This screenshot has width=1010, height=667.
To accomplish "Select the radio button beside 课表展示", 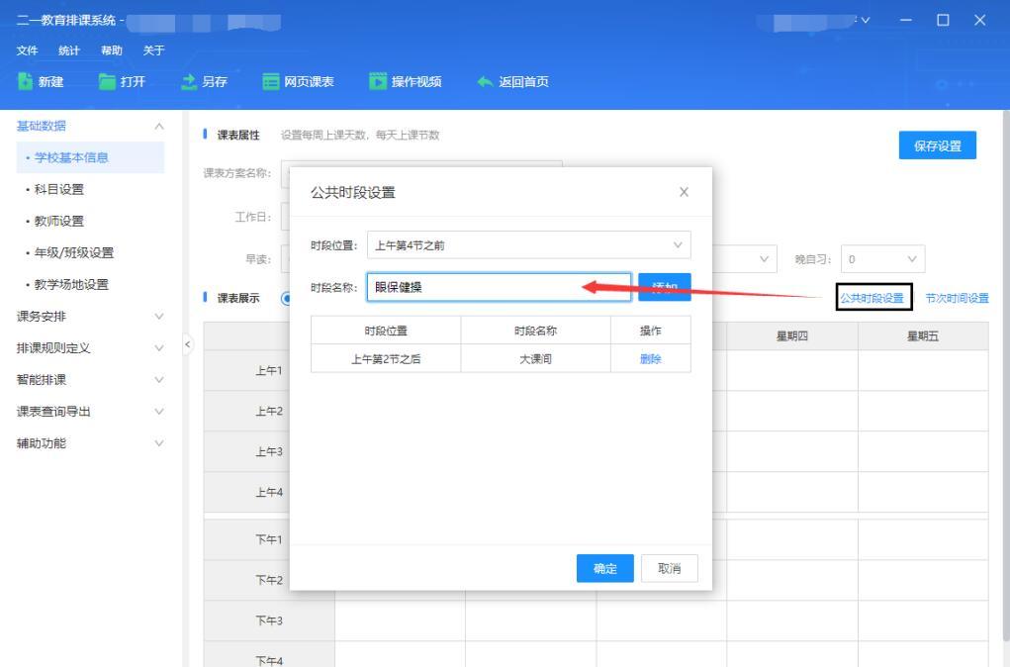I will pos(285,298).
